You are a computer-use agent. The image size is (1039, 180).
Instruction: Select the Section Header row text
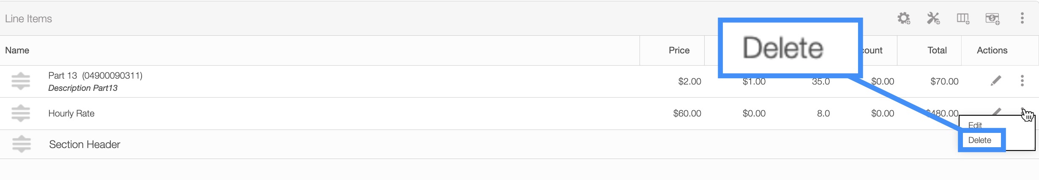(85, 145)
